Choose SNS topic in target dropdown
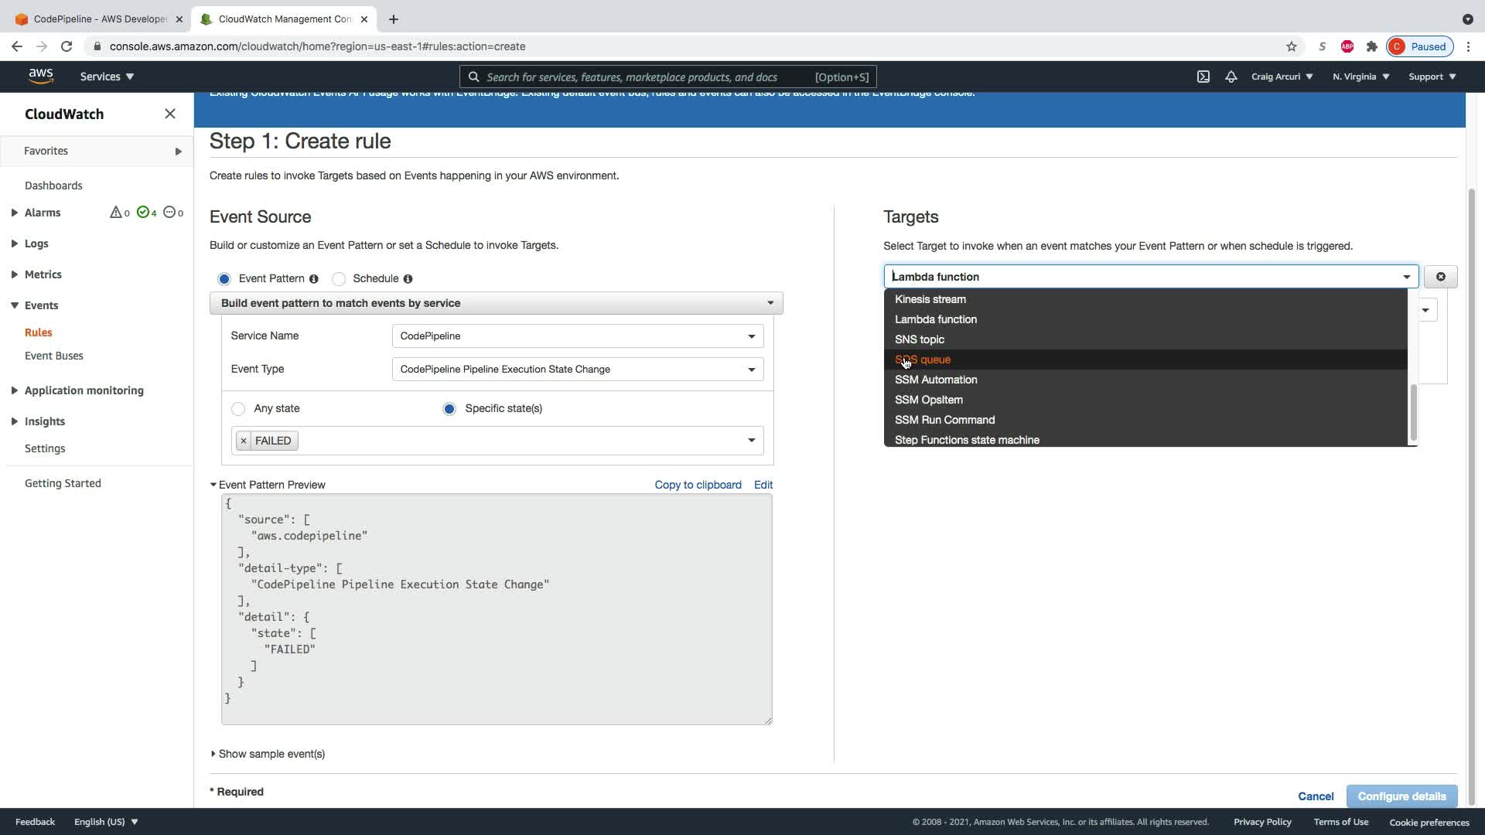Screen dimensions: 1485x835 pyautogui.click(x=919, y=339)
